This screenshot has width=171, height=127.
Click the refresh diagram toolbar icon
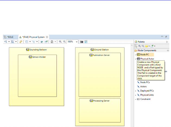21,42
